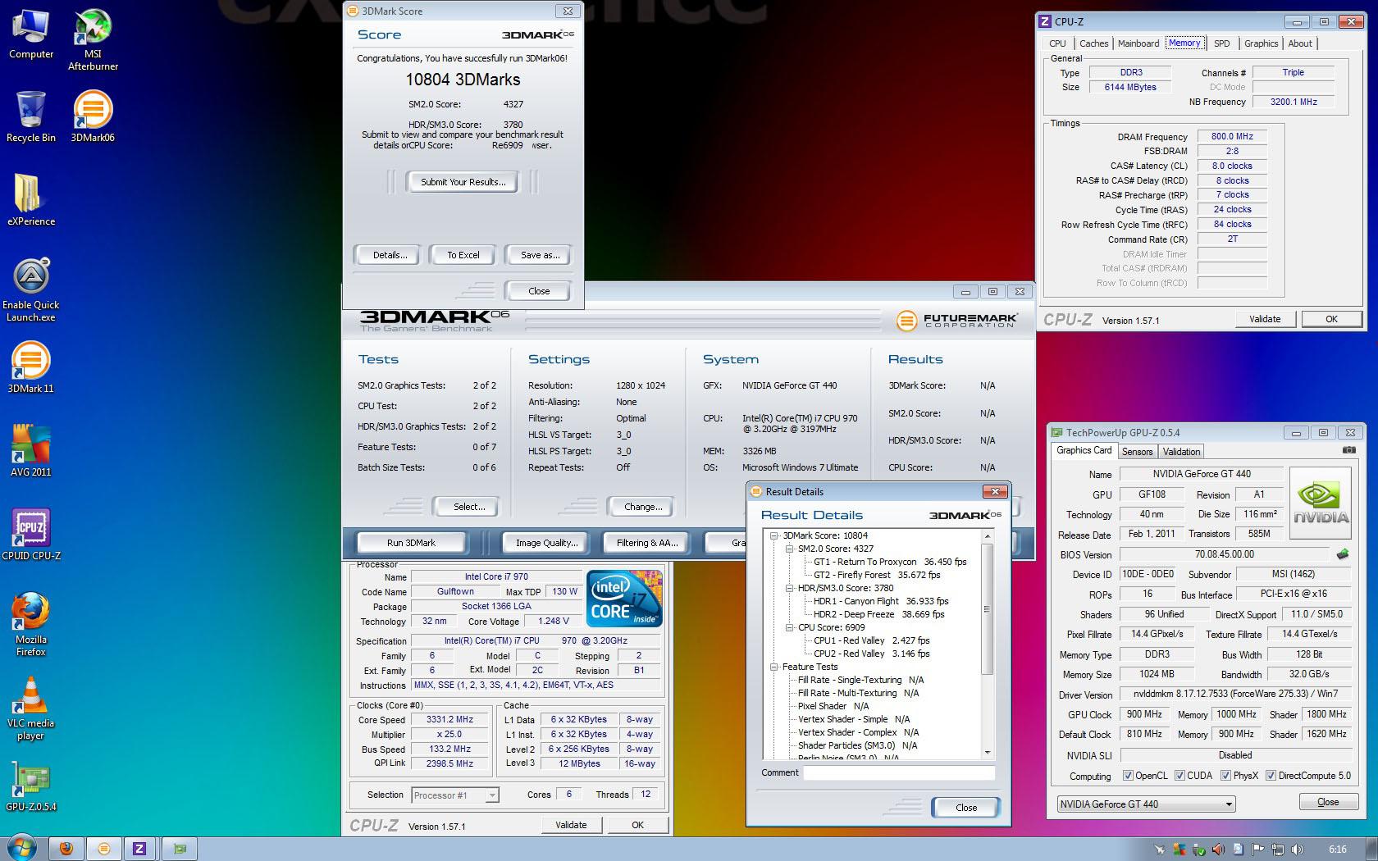Launch 3DMark06 desktop shortcut

tap(93, 116)
